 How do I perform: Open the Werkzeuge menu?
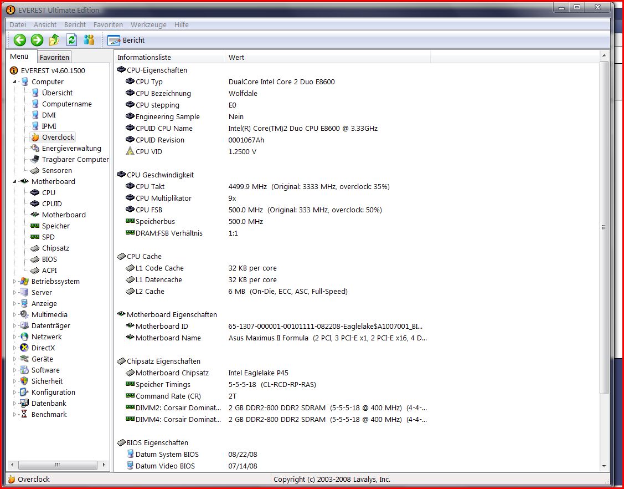click(148, 24)
